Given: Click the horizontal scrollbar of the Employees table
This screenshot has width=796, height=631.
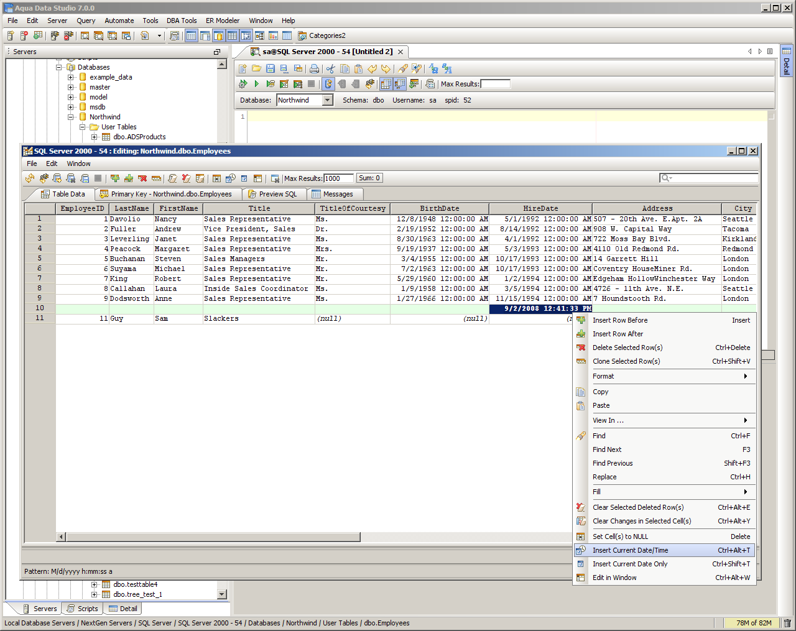Looking at the screenshot, I should point(213,537).
